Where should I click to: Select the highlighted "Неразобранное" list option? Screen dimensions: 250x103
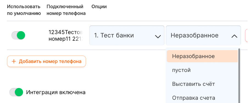coord(202,56)
